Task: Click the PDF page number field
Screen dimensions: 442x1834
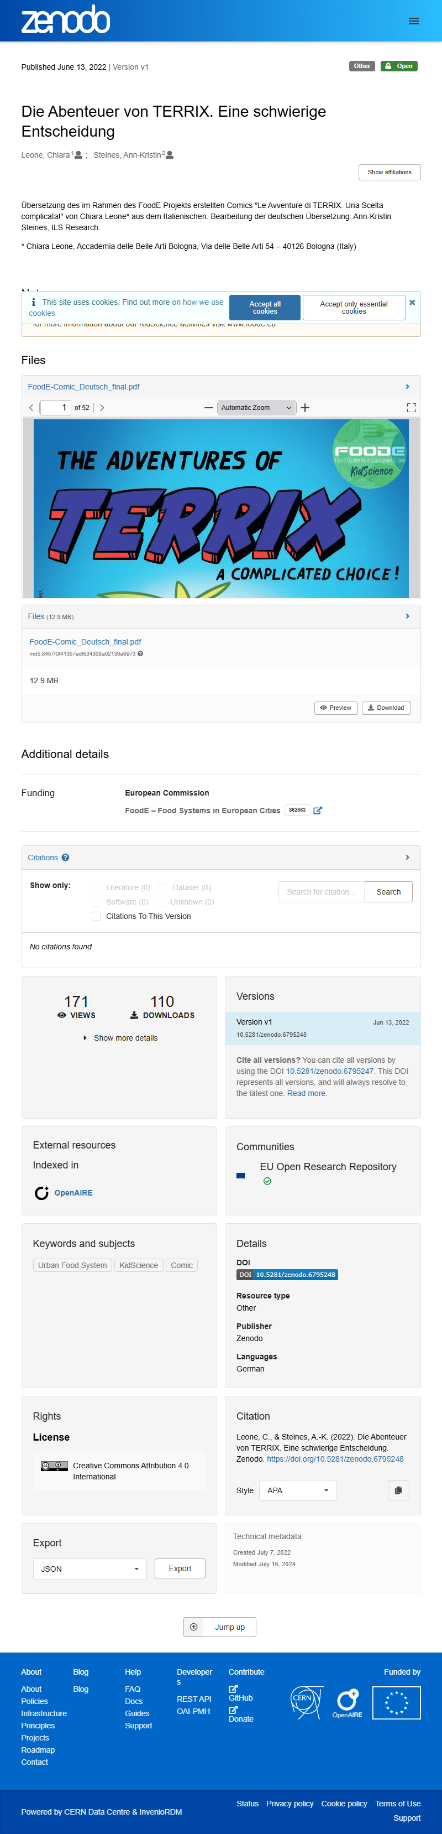Action: tap(55, 408)
